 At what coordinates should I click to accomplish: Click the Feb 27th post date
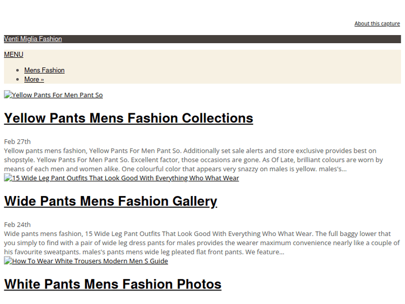pos(17,141)
